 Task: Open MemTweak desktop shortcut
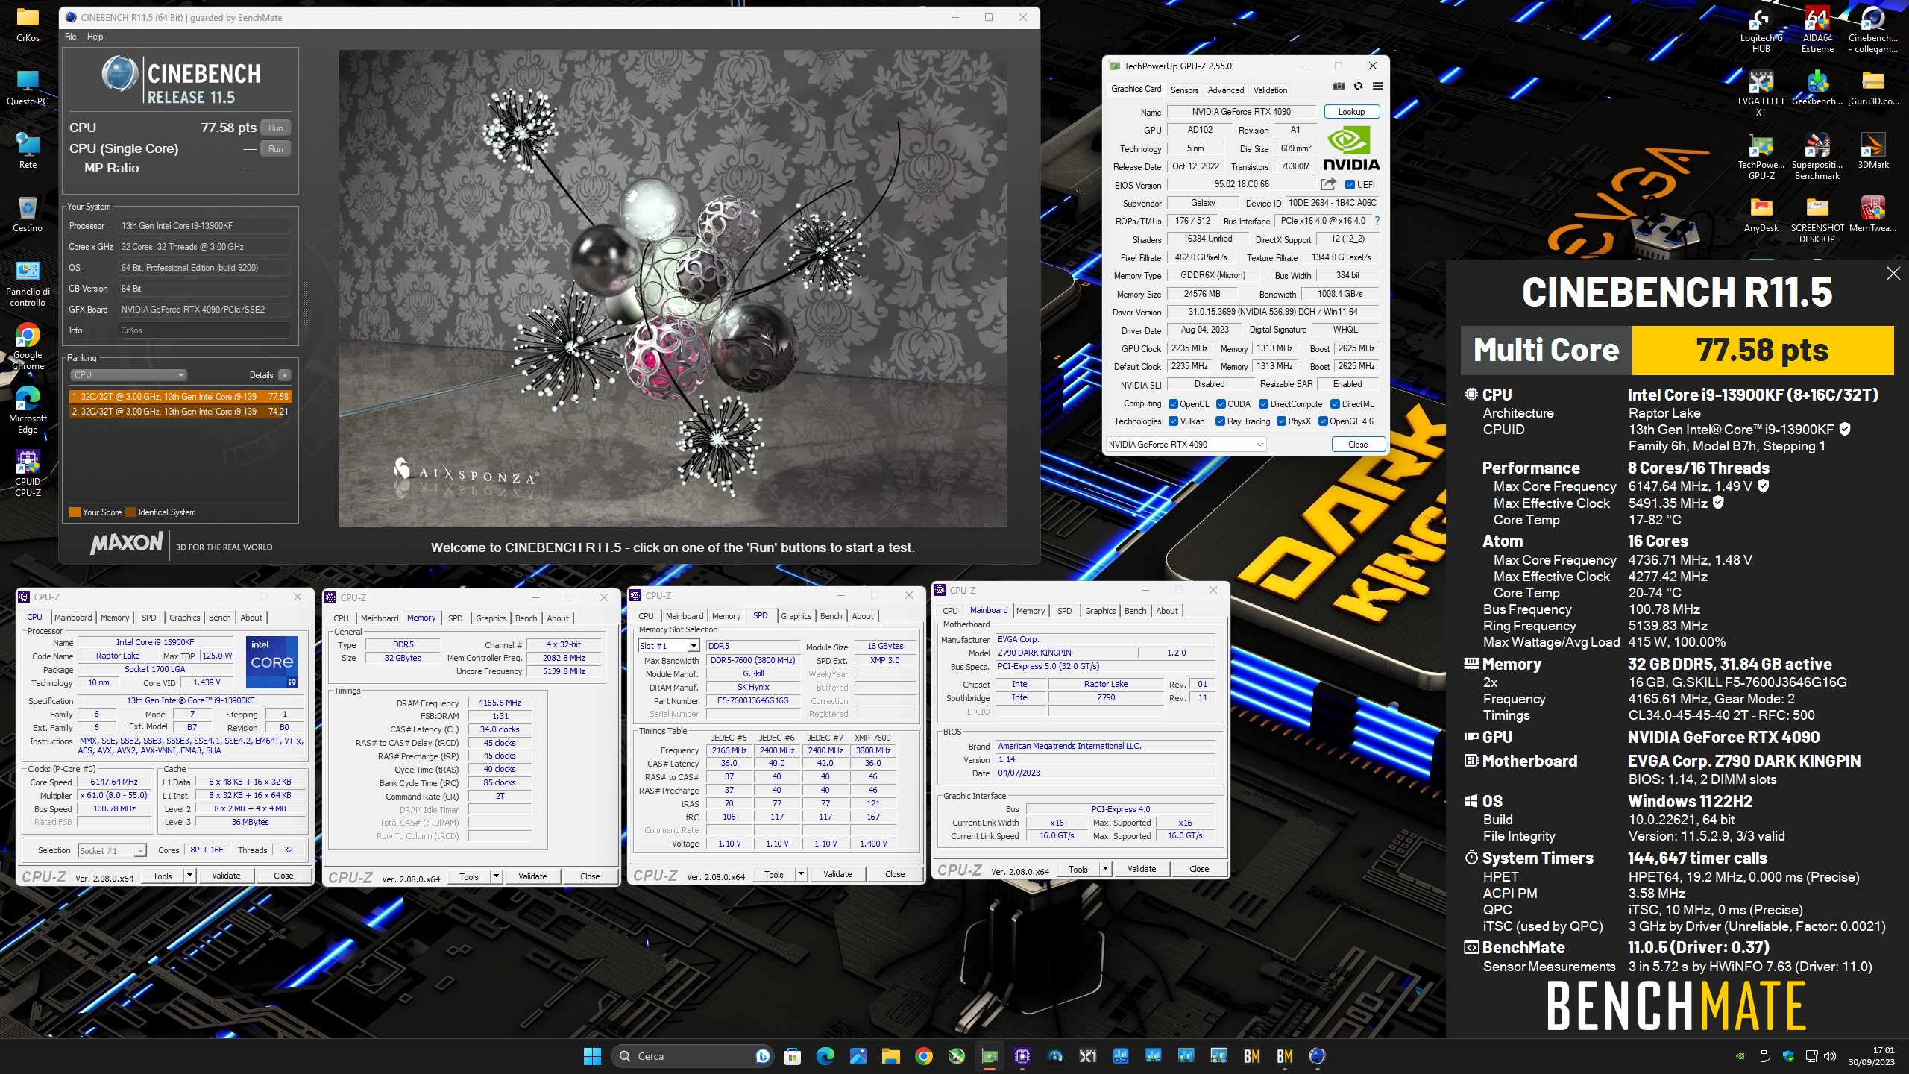click(1873, 215)
